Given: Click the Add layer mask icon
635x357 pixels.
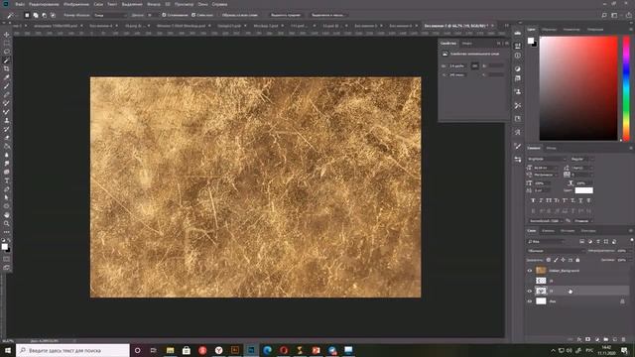Looking at the screenshot, I should point(588,339).
